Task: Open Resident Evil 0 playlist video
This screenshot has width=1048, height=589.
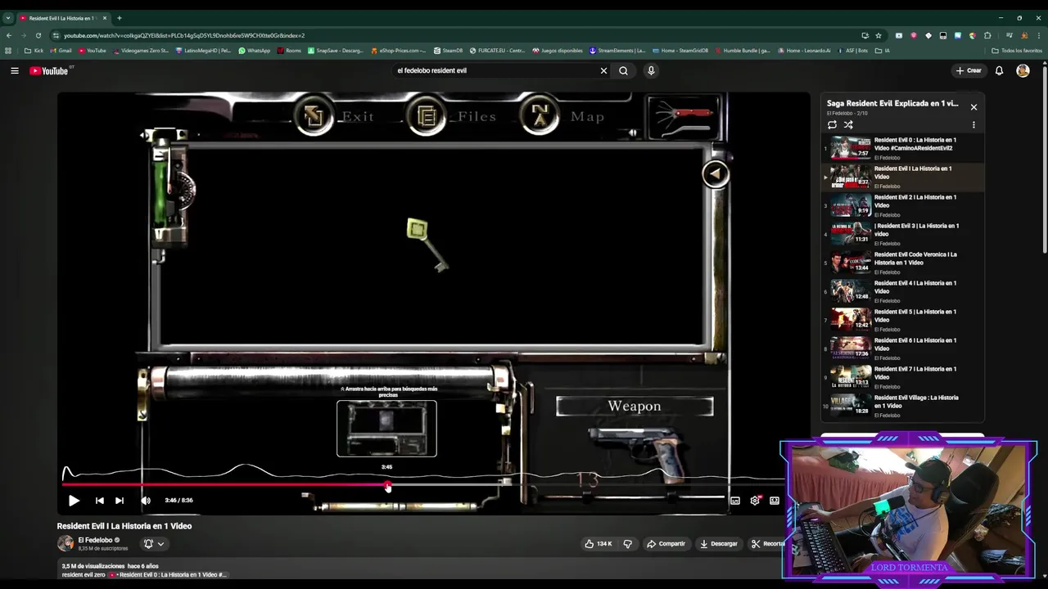Action: click(903, 148)
